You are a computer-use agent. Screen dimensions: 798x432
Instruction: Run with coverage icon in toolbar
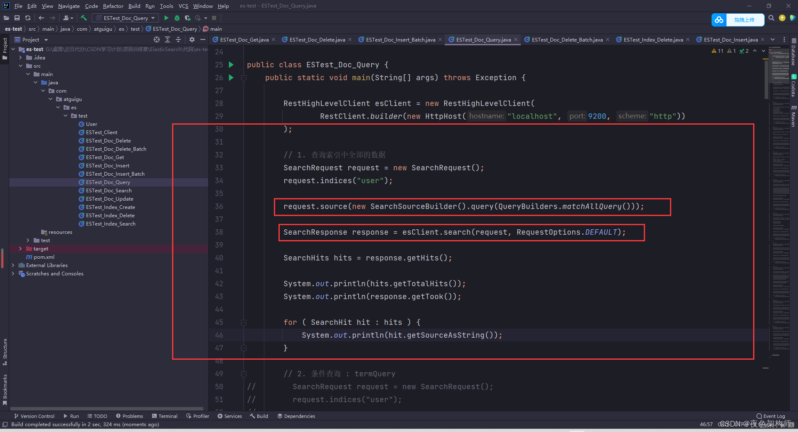[x=188, y=18]
